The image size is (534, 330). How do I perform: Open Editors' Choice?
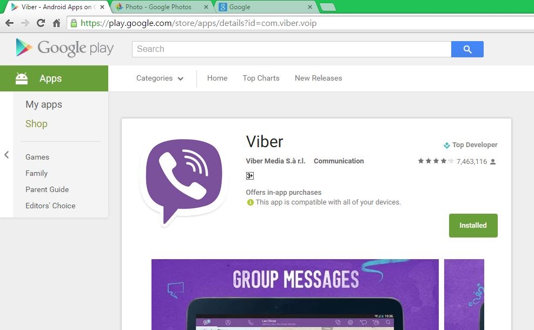tap(50, 206)
